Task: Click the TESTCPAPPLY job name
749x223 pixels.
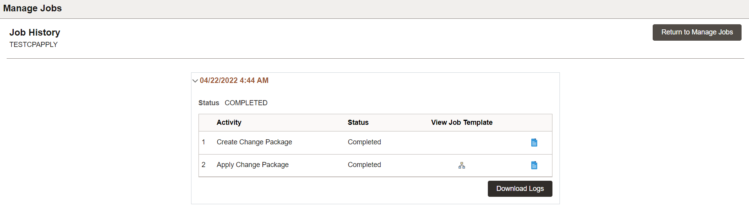Action: pos(33,45)
